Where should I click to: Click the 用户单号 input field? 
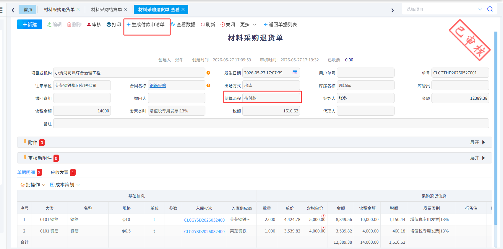pyautogui.click(x=366, y=73)
